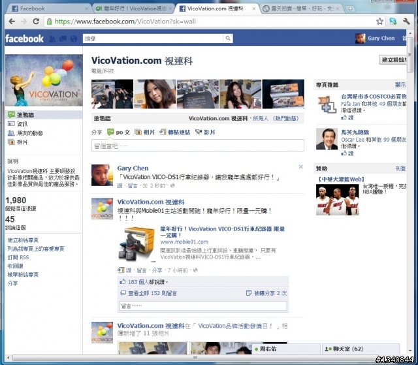Open the VICO-DS1 product box thumbnail
The height and width of the screenshot is (365, 418).
click(x=137, y=244)
